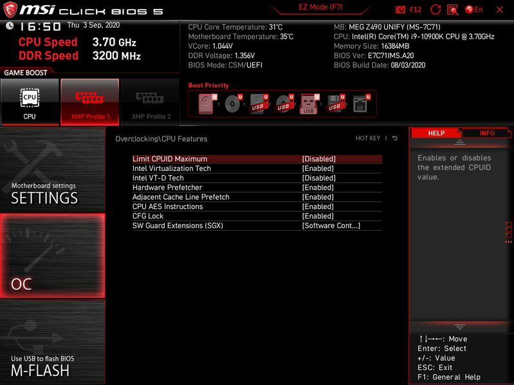Open the HOT KEY list
Viewport: 514px width, 385px height.
click(368, 138)
